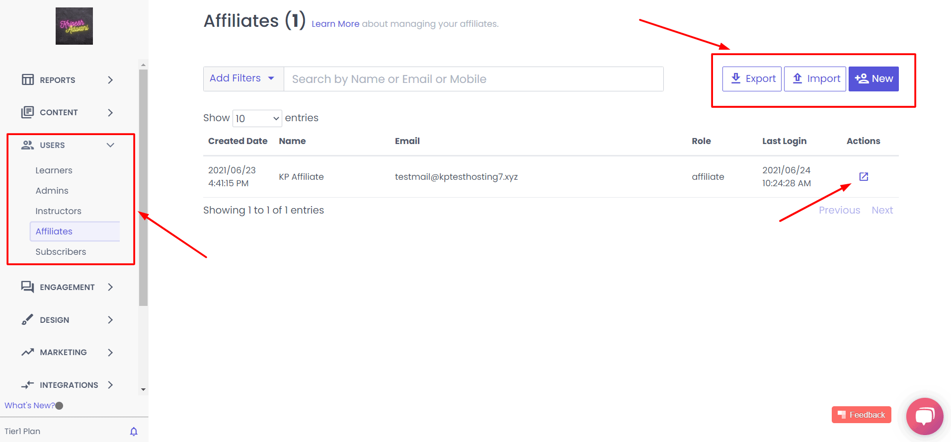Screen dimensions: 951x442
Task: Click the Integrations arrows icon
Action: [28, 385]
